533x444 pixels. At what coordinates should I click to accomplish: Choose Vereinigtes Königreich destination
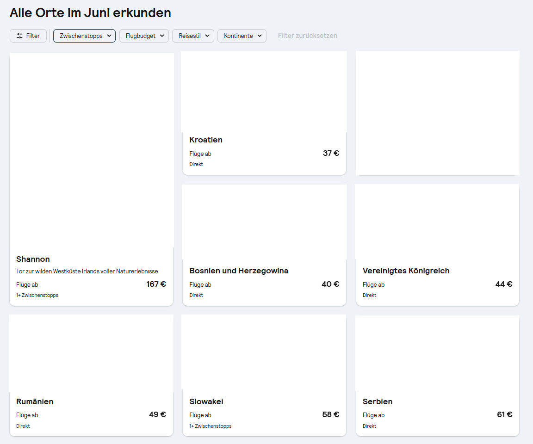click(438, 245)
